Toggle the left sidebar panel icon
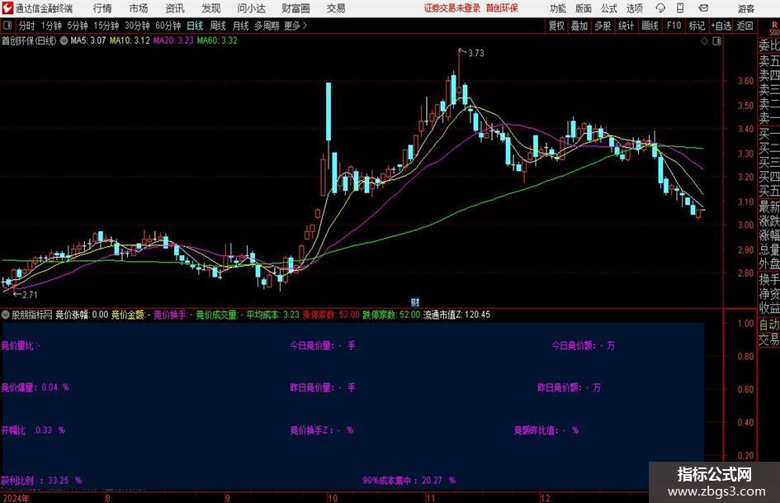Viewport: 780px width, 503px height. (7, 26)
